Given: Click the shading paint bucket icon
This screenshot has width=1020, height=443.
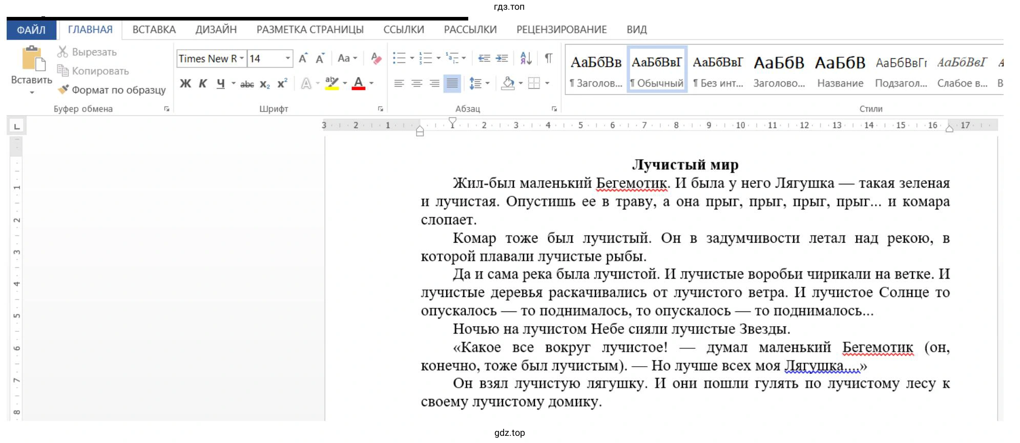Looking at the screenshot, I should tap(508, 83).
